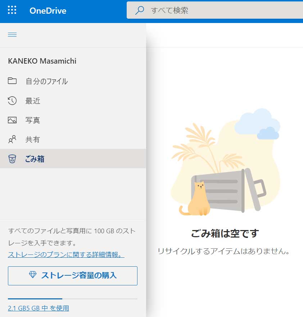Select ごみ箱 in the sidebar
This screenshot has height=317, width=303.
pos(73,159)
